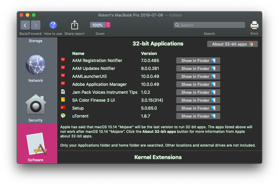Image resolution: width=279 pixels, height=186 pixels.
Task: Go forward with the right chevron button
Action: 35,25
